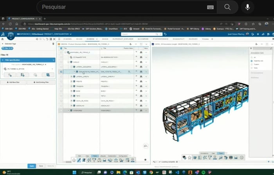The width and height of the screenshot is (274, 175).
Task: Click the Chrome icon in taskbar
Action: coord(151,172)
